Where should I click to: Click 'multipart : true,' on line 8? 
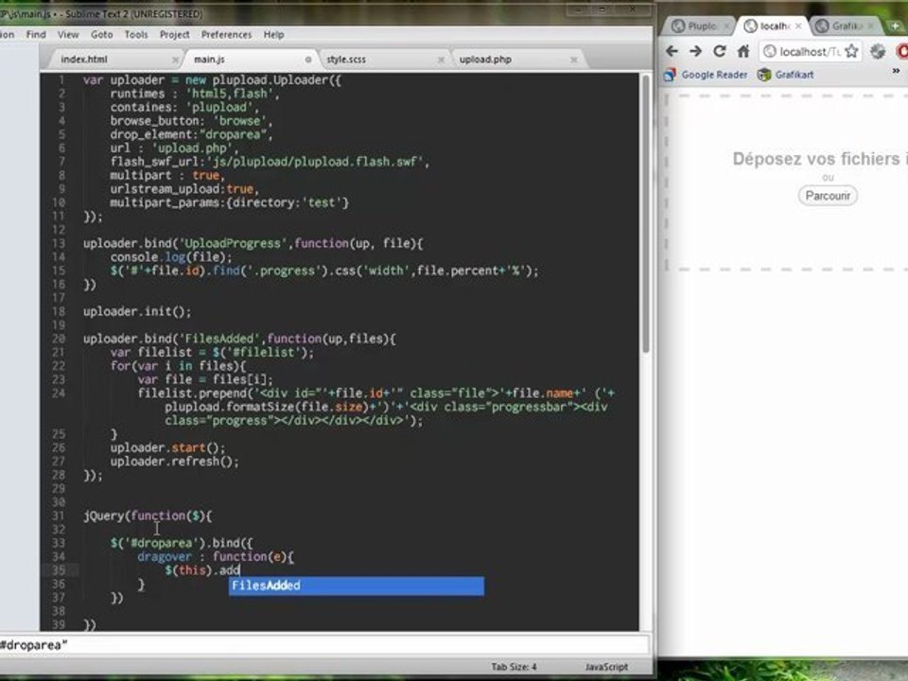(167, 176)
